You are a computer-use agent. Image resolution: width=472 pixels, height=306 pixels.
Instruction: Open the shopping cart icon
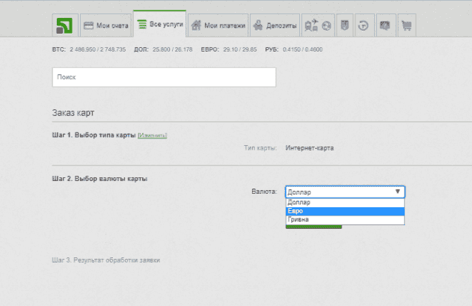tap(406, 25)
